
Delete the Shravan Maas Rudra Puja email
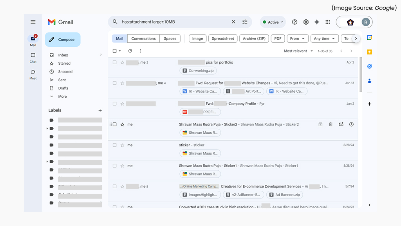click(331, 124)
